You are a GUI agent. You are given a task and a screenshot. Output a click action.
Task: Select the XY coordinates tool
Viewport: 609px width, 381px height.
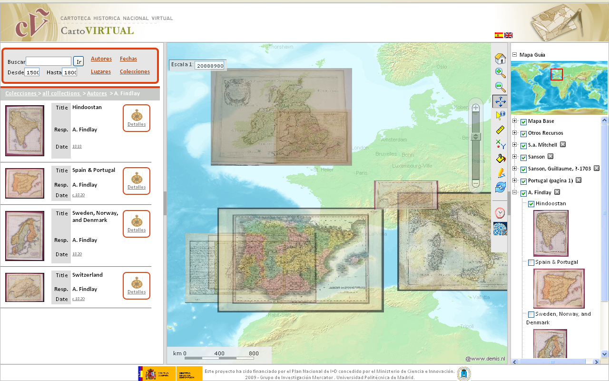pyautogui.click(x=500, y=144)
